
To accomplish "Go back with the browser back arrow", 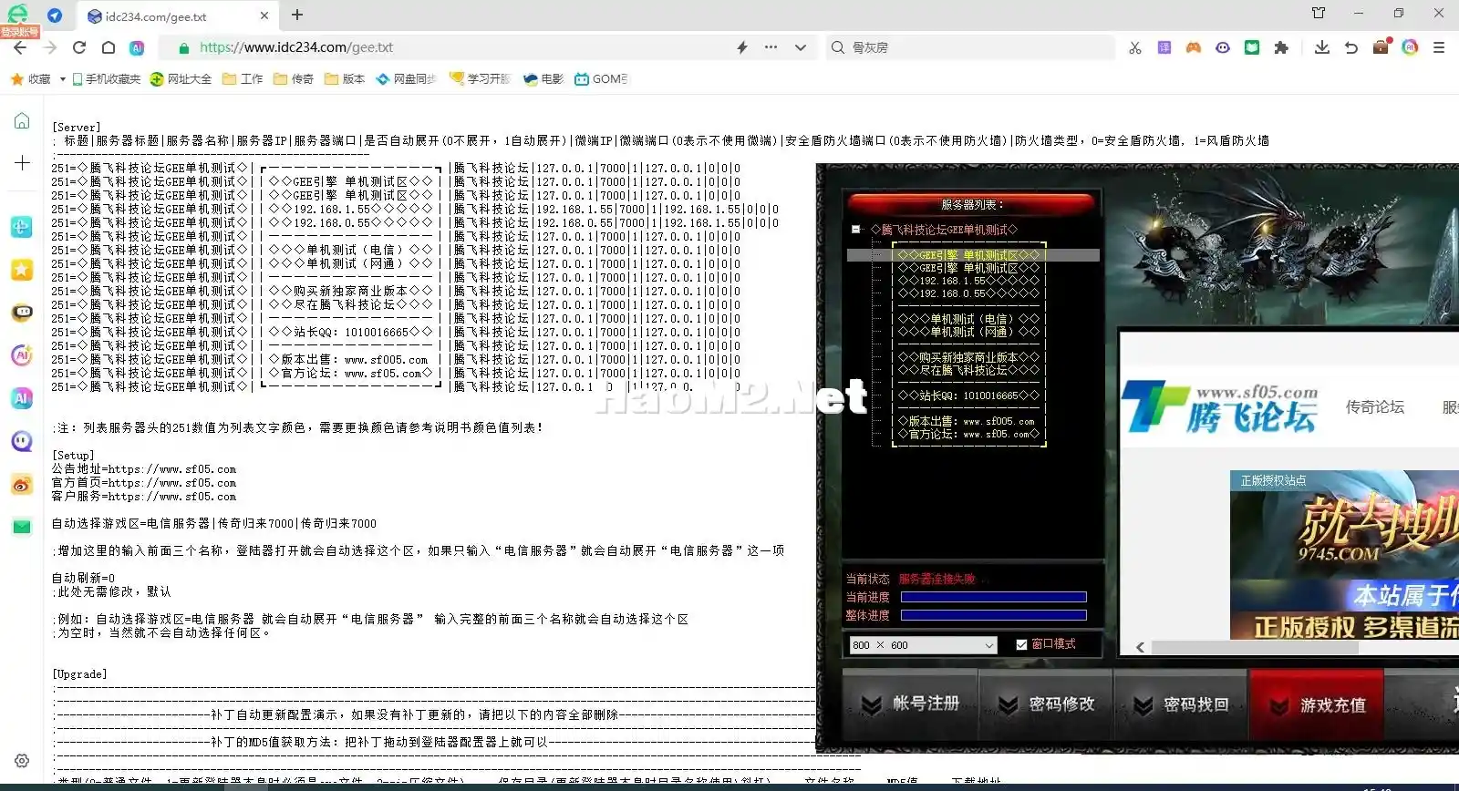I will click(x=20, y=47).
